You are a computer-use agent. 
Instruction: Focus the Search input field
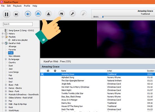pos(18,24)
